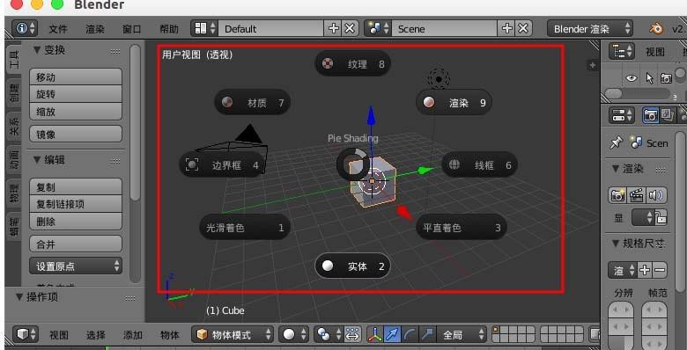Screen dimensions: 687x350
Task: Click the audio speaker render button
Action: (x=656, y=195)
